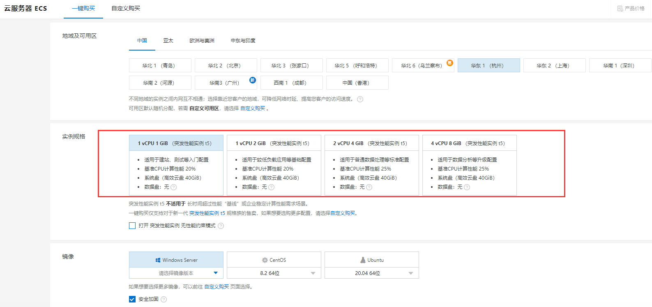
Task: Select the CentOS image
Action: point(274,260)
